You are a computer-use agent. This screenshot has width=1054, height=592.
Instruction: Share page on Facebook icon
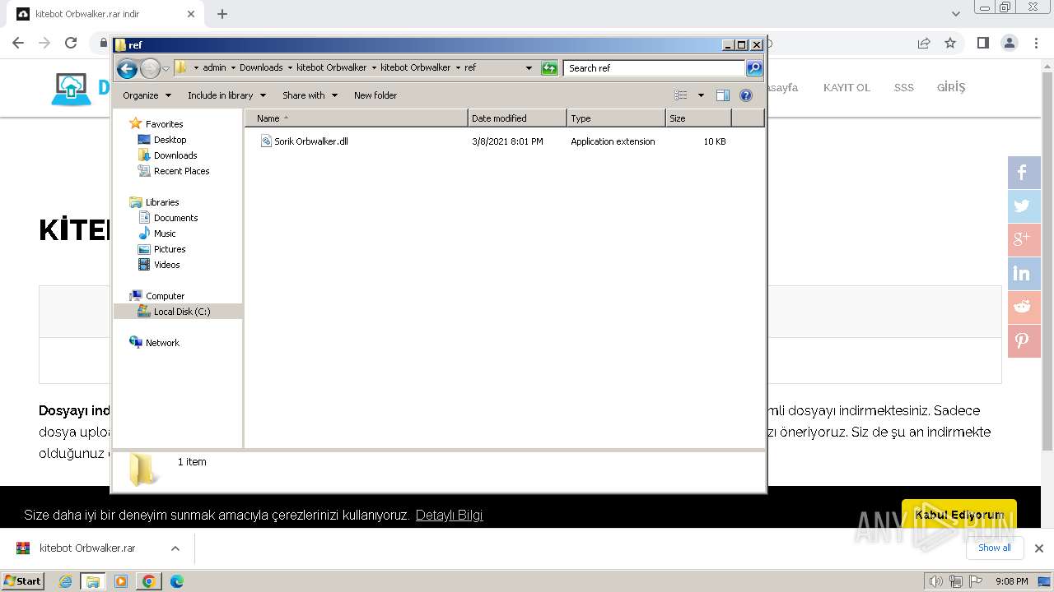1024,173
